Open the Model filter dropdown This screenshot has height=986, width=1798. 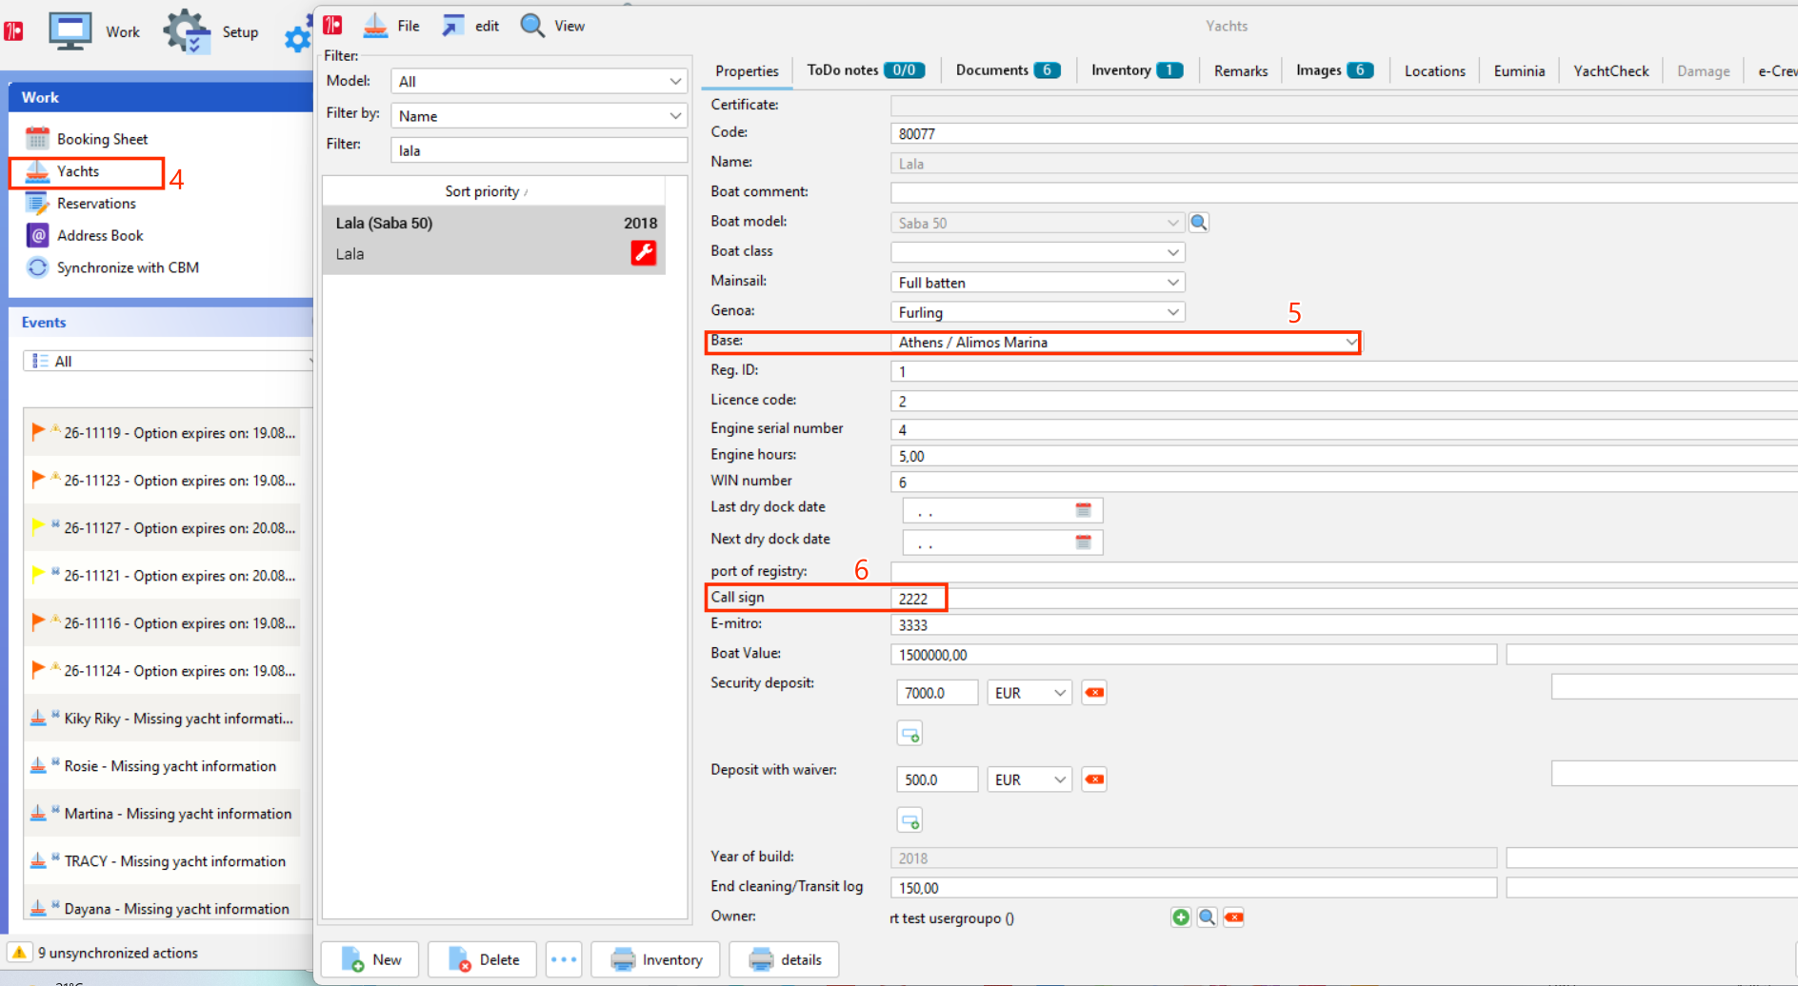coord(539,82)
